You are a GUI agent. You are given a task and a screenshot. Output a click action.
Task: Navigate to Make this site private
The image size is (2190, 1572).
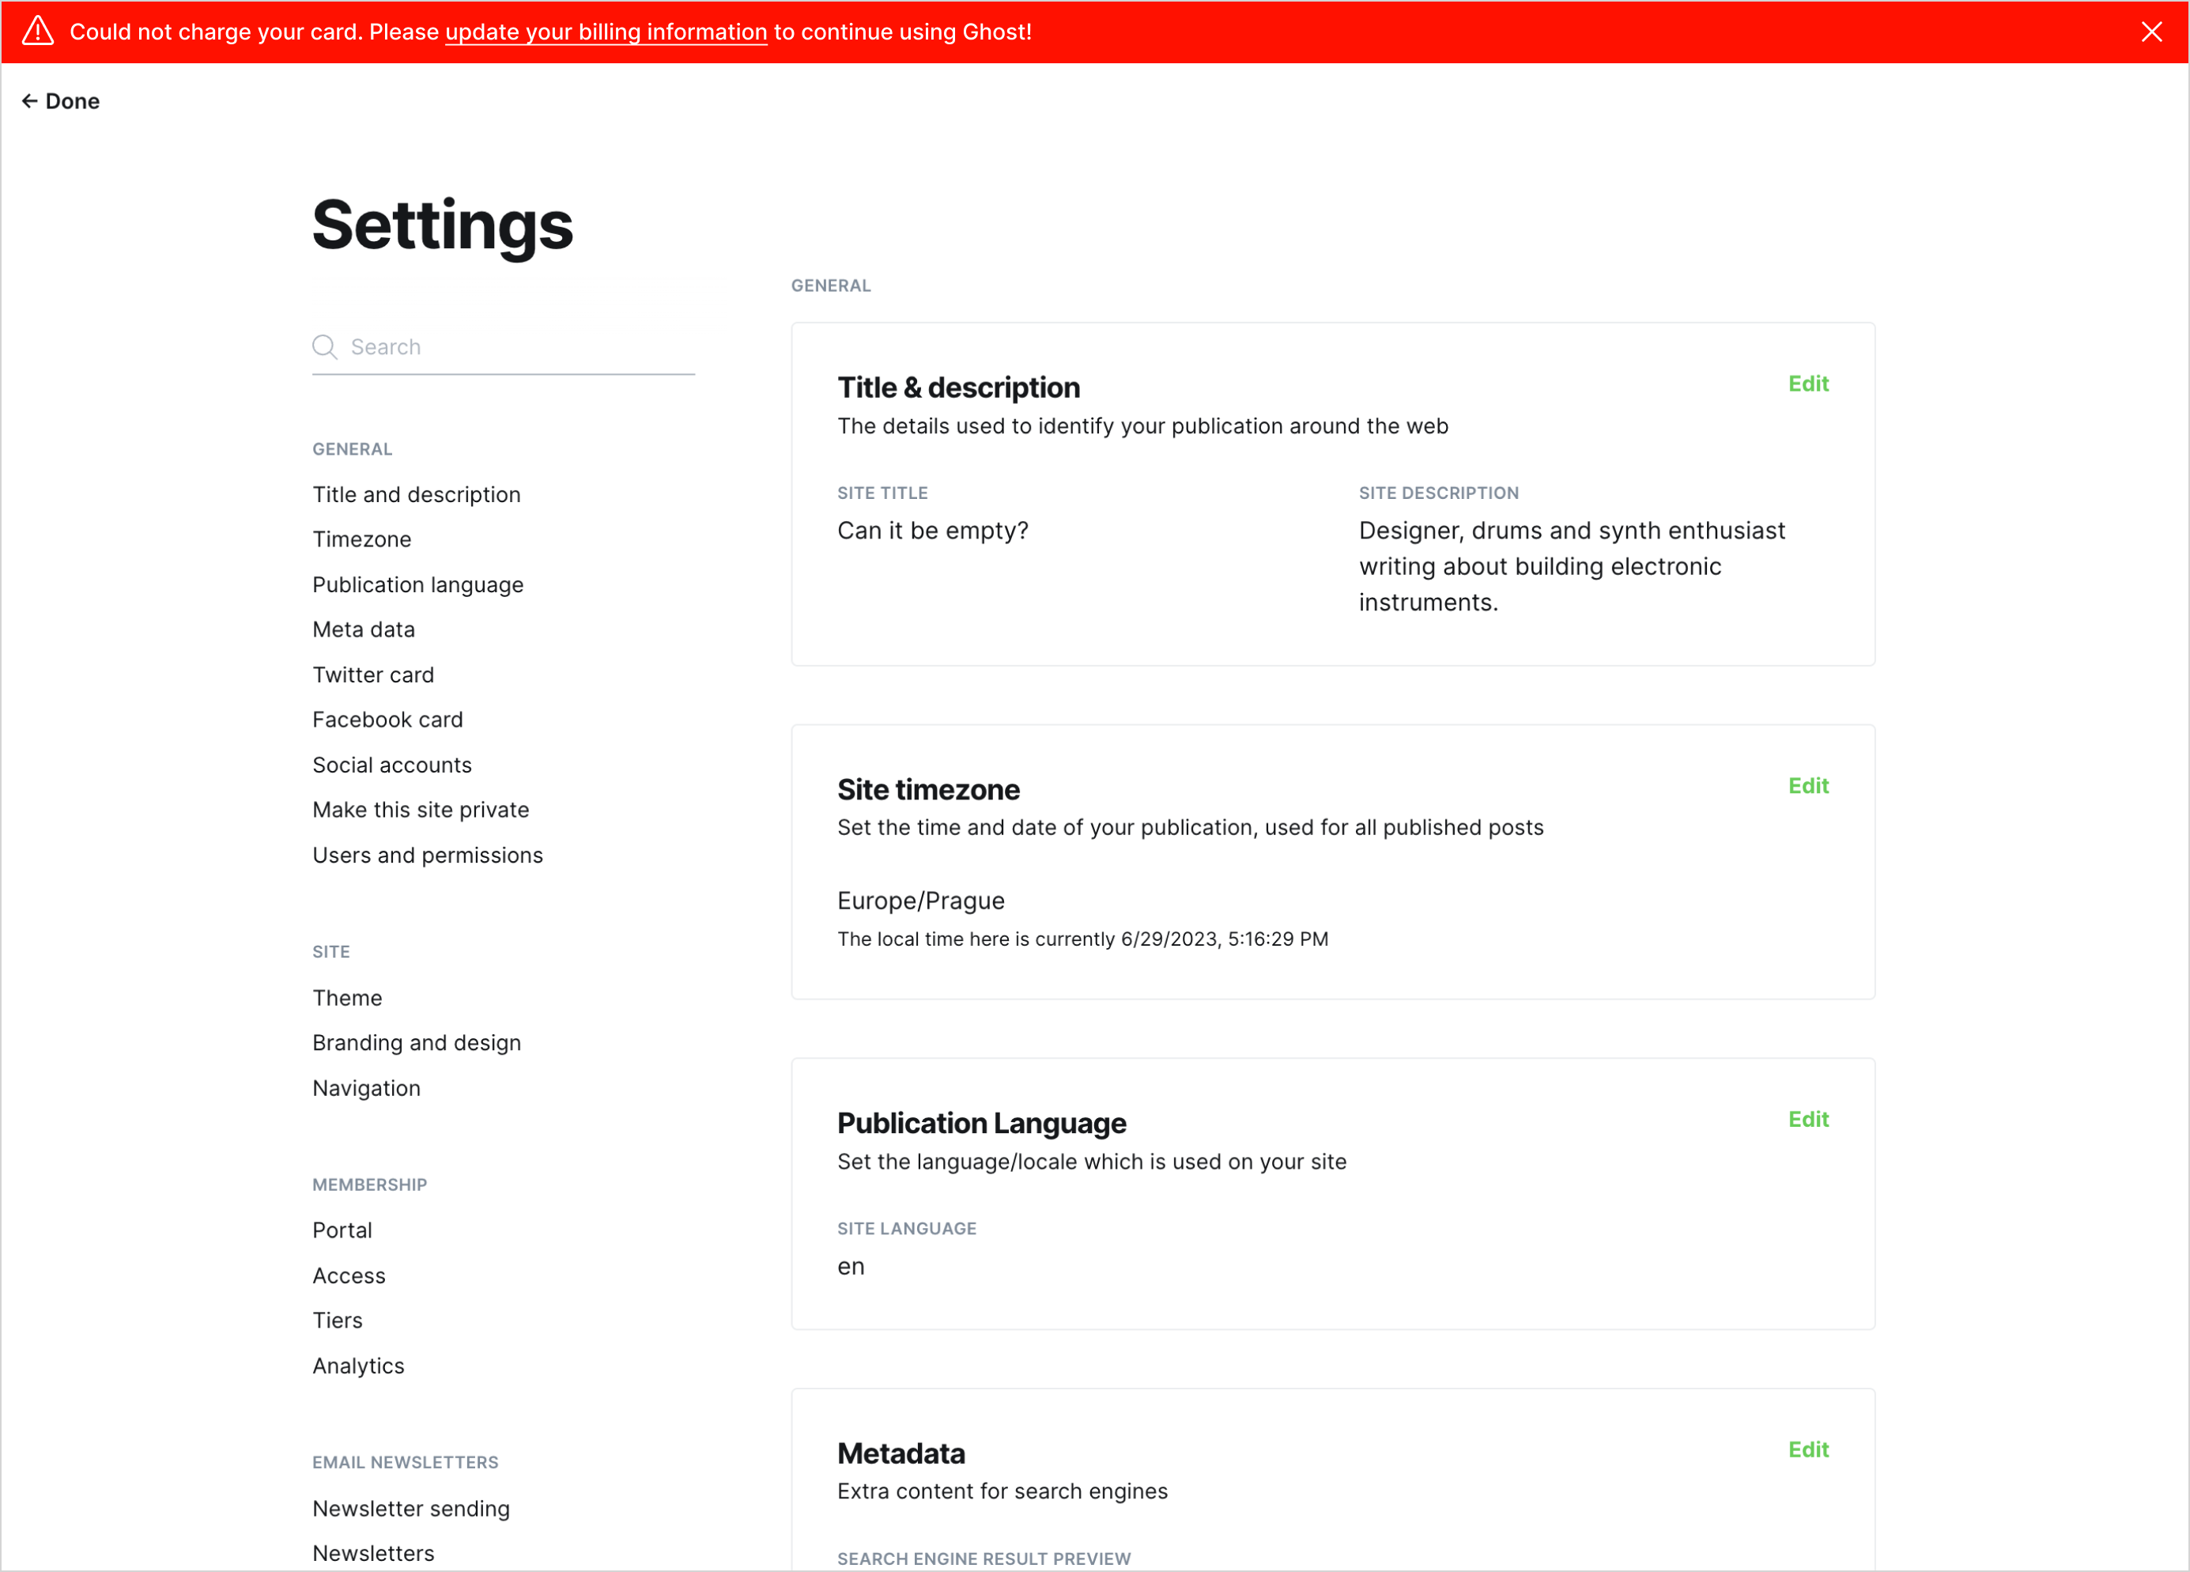click(x=420, y=809)
